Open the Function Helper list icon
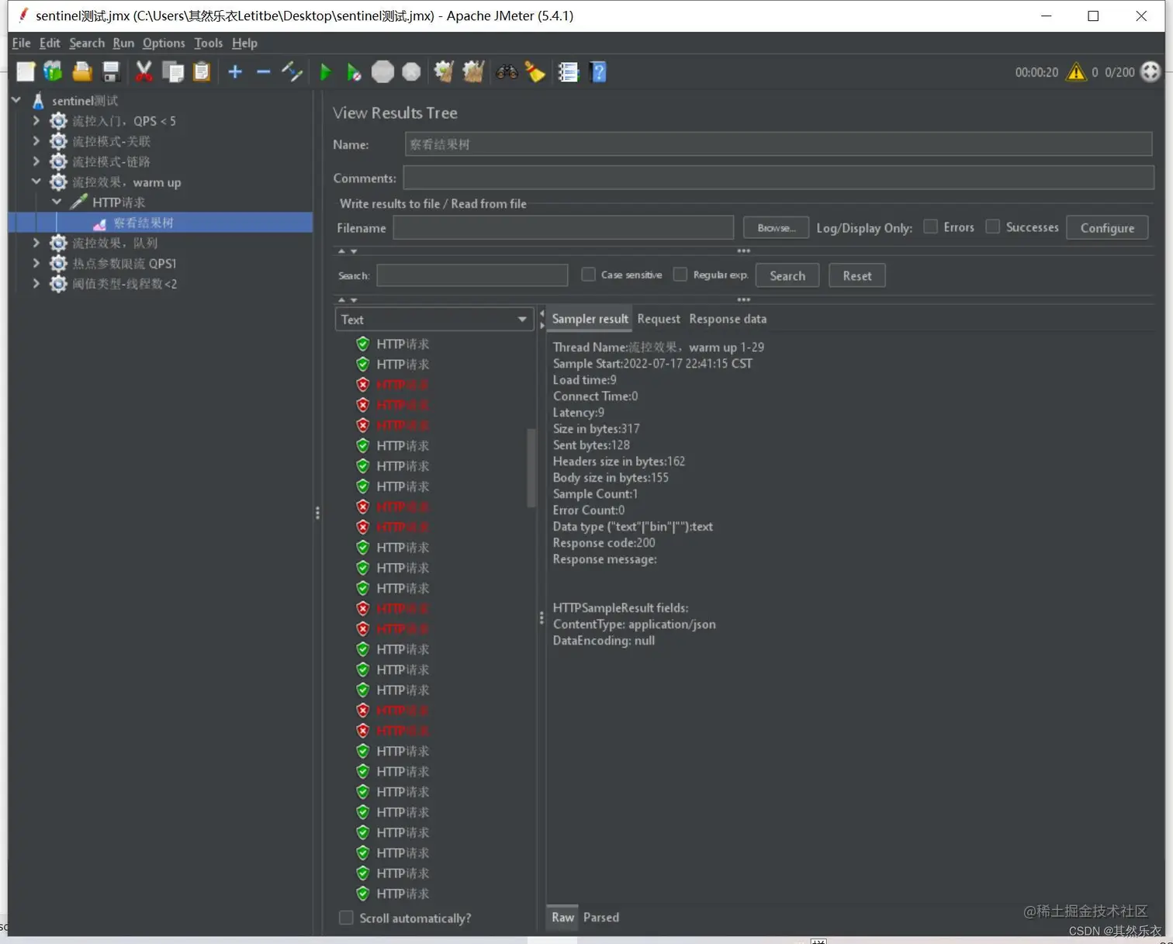This screenshot has height=944, width=1173. 569,72
